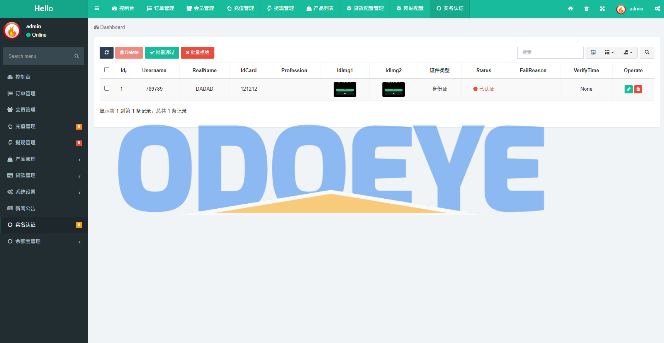
Task: Click the 实名认证 orange badge in sidebar
Action: (x=79, y=225)
